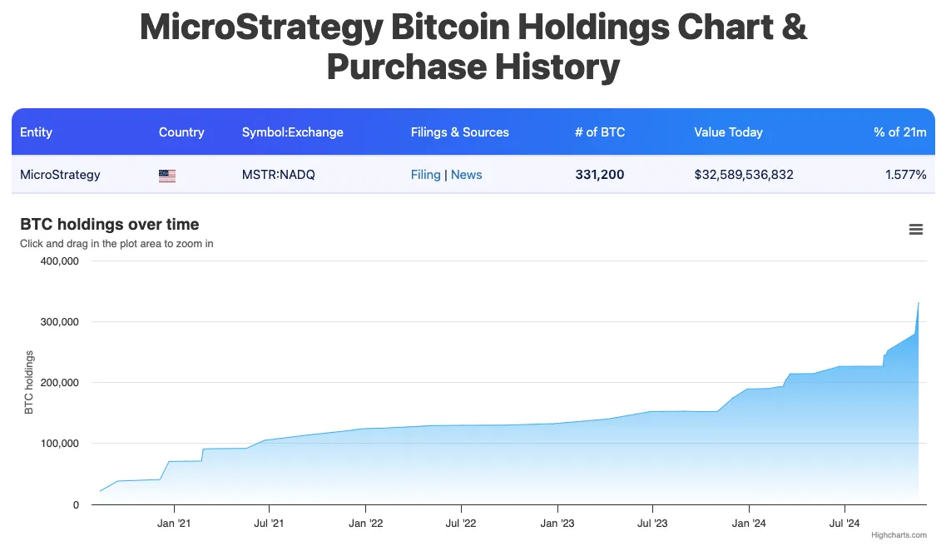Select the MicroStrategy entity name
This screenshot has height=551, width=946.
pyautogui.click(x=59, y=175)
